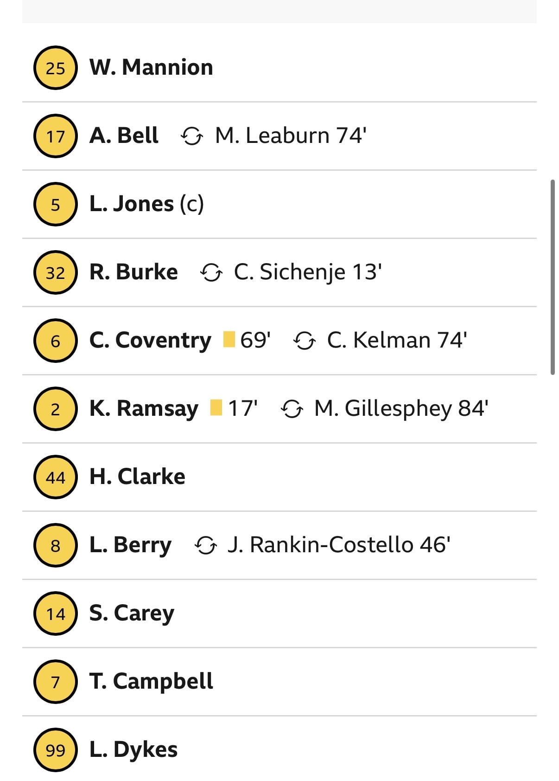Click the vertical scrollbar thumb
Screen dimensions: 559x781
coord(553,277)
